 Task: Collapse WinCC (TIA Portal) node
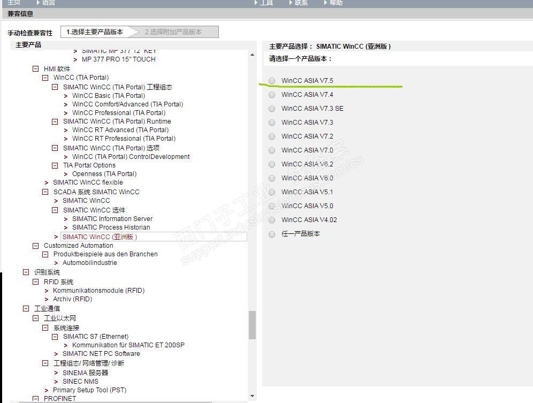(x=45, y=78)
